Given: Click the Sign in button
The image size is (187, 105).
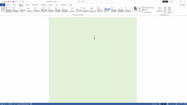Looking at the screenshot, I should (165, 2).
